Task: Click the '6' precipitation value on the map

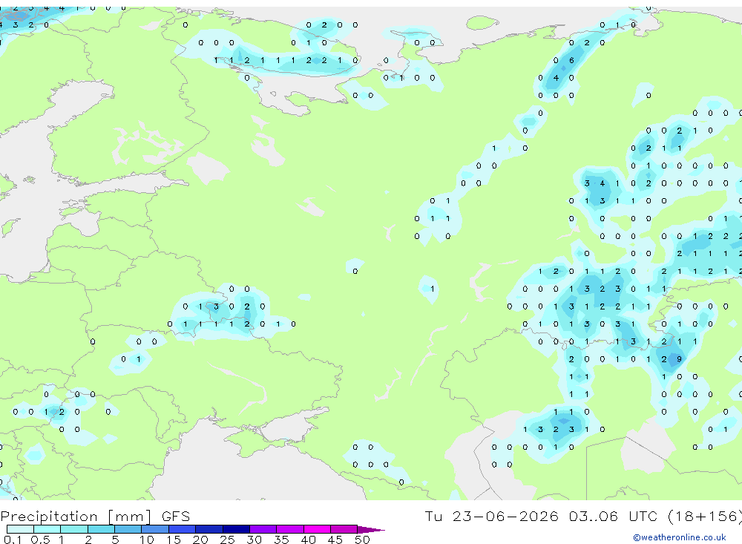Action: 571,60
